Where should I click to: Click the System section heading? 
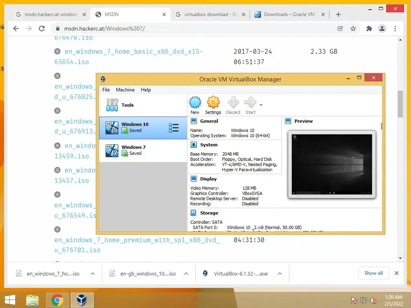coord(209,145)
